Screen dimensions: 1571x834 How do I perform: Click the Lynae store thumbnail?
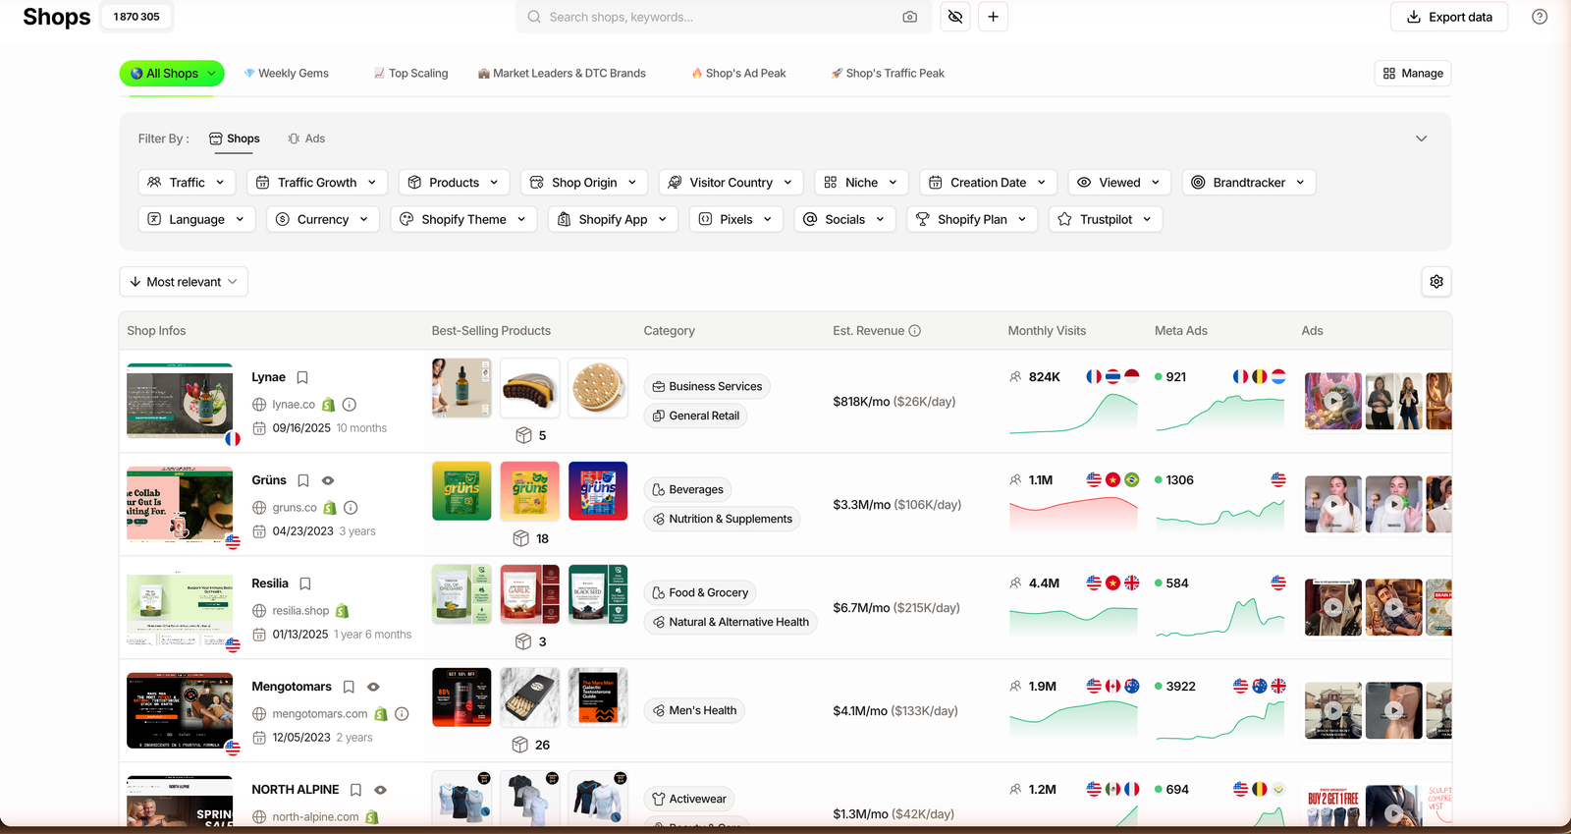coord(180,401)
